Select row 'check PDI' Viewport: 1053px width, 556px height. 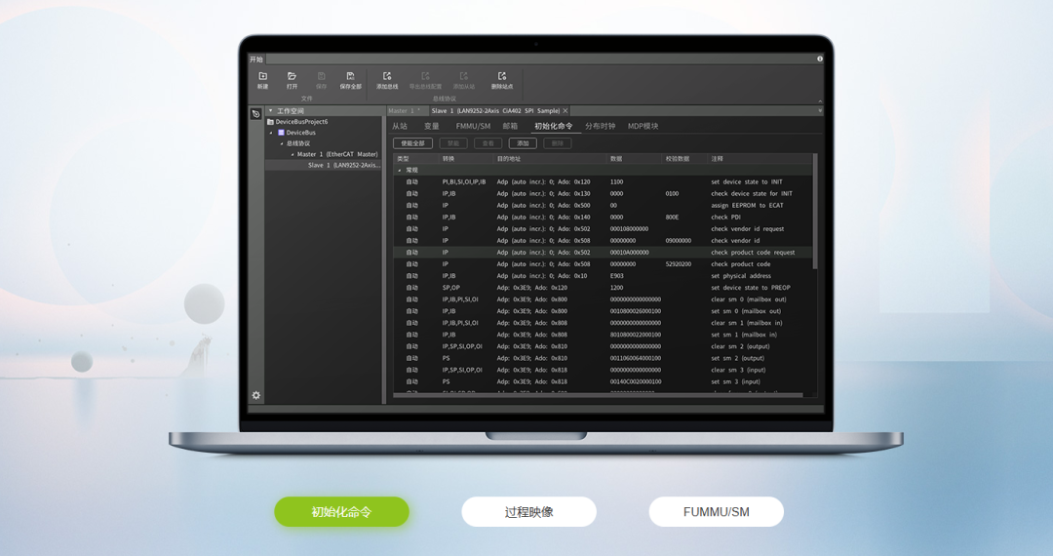pyautogui.click(x=604, y=217)
